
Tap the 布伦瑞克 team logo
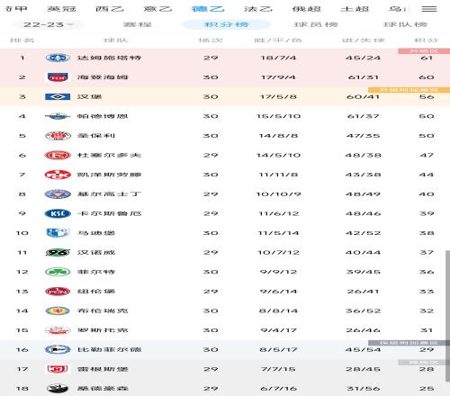click(58, 310)
